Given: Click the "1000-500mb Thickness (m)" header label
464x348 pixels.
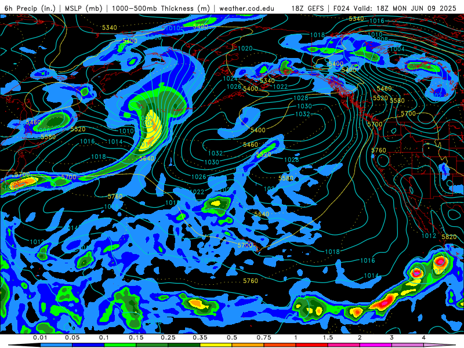Looking at the screenshot, I should [x=161, y=8].
